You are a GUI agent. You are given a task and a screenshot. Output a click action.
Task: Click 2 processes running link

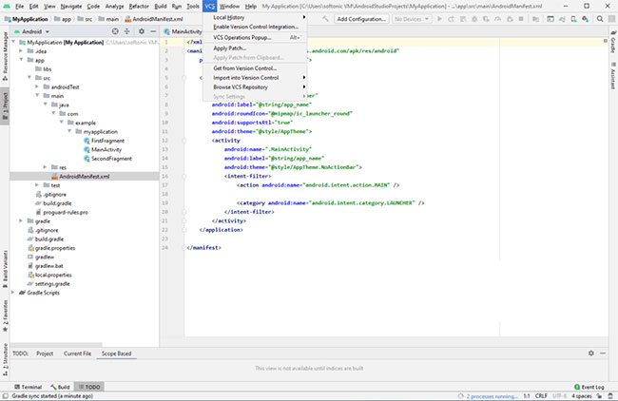[492, 396]
